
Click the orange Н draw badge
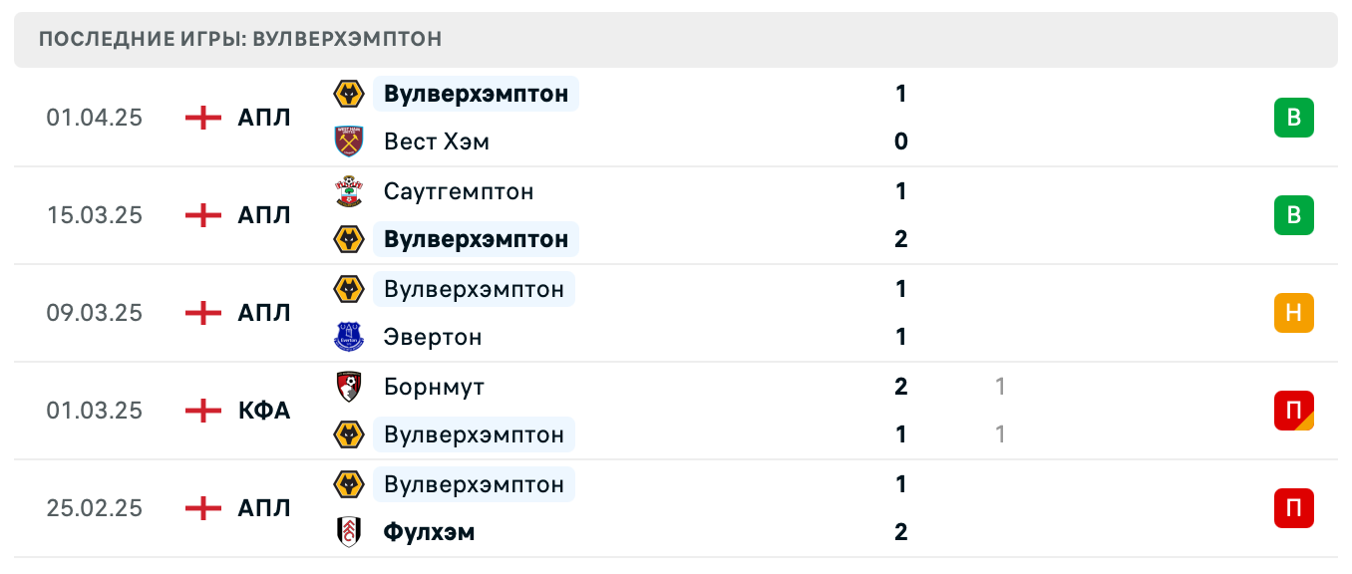(1294, 313)
